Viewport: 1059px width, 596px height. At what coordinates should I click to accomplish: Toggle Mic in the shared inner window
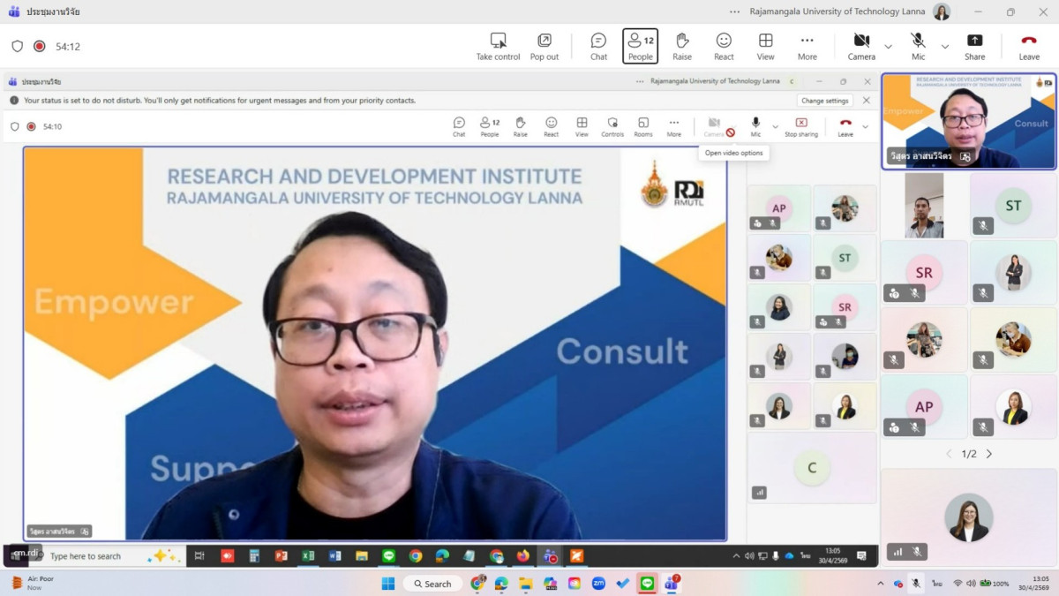pyautogui.click(x=755, y=126)
